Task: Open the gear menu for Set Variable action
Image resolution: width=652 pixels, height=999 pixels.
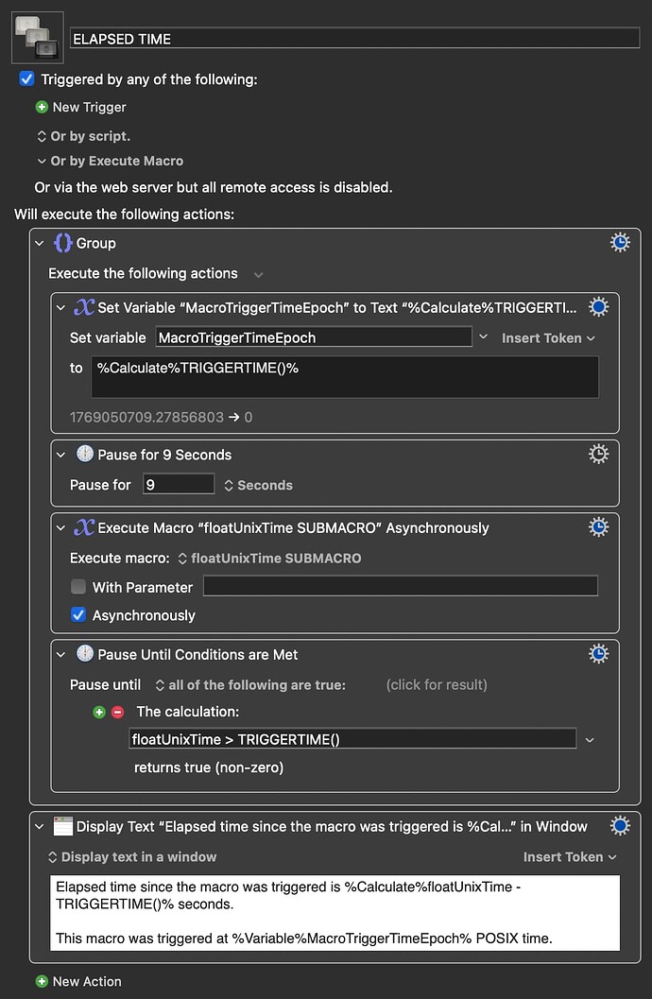Action: [x=598, y=307]
